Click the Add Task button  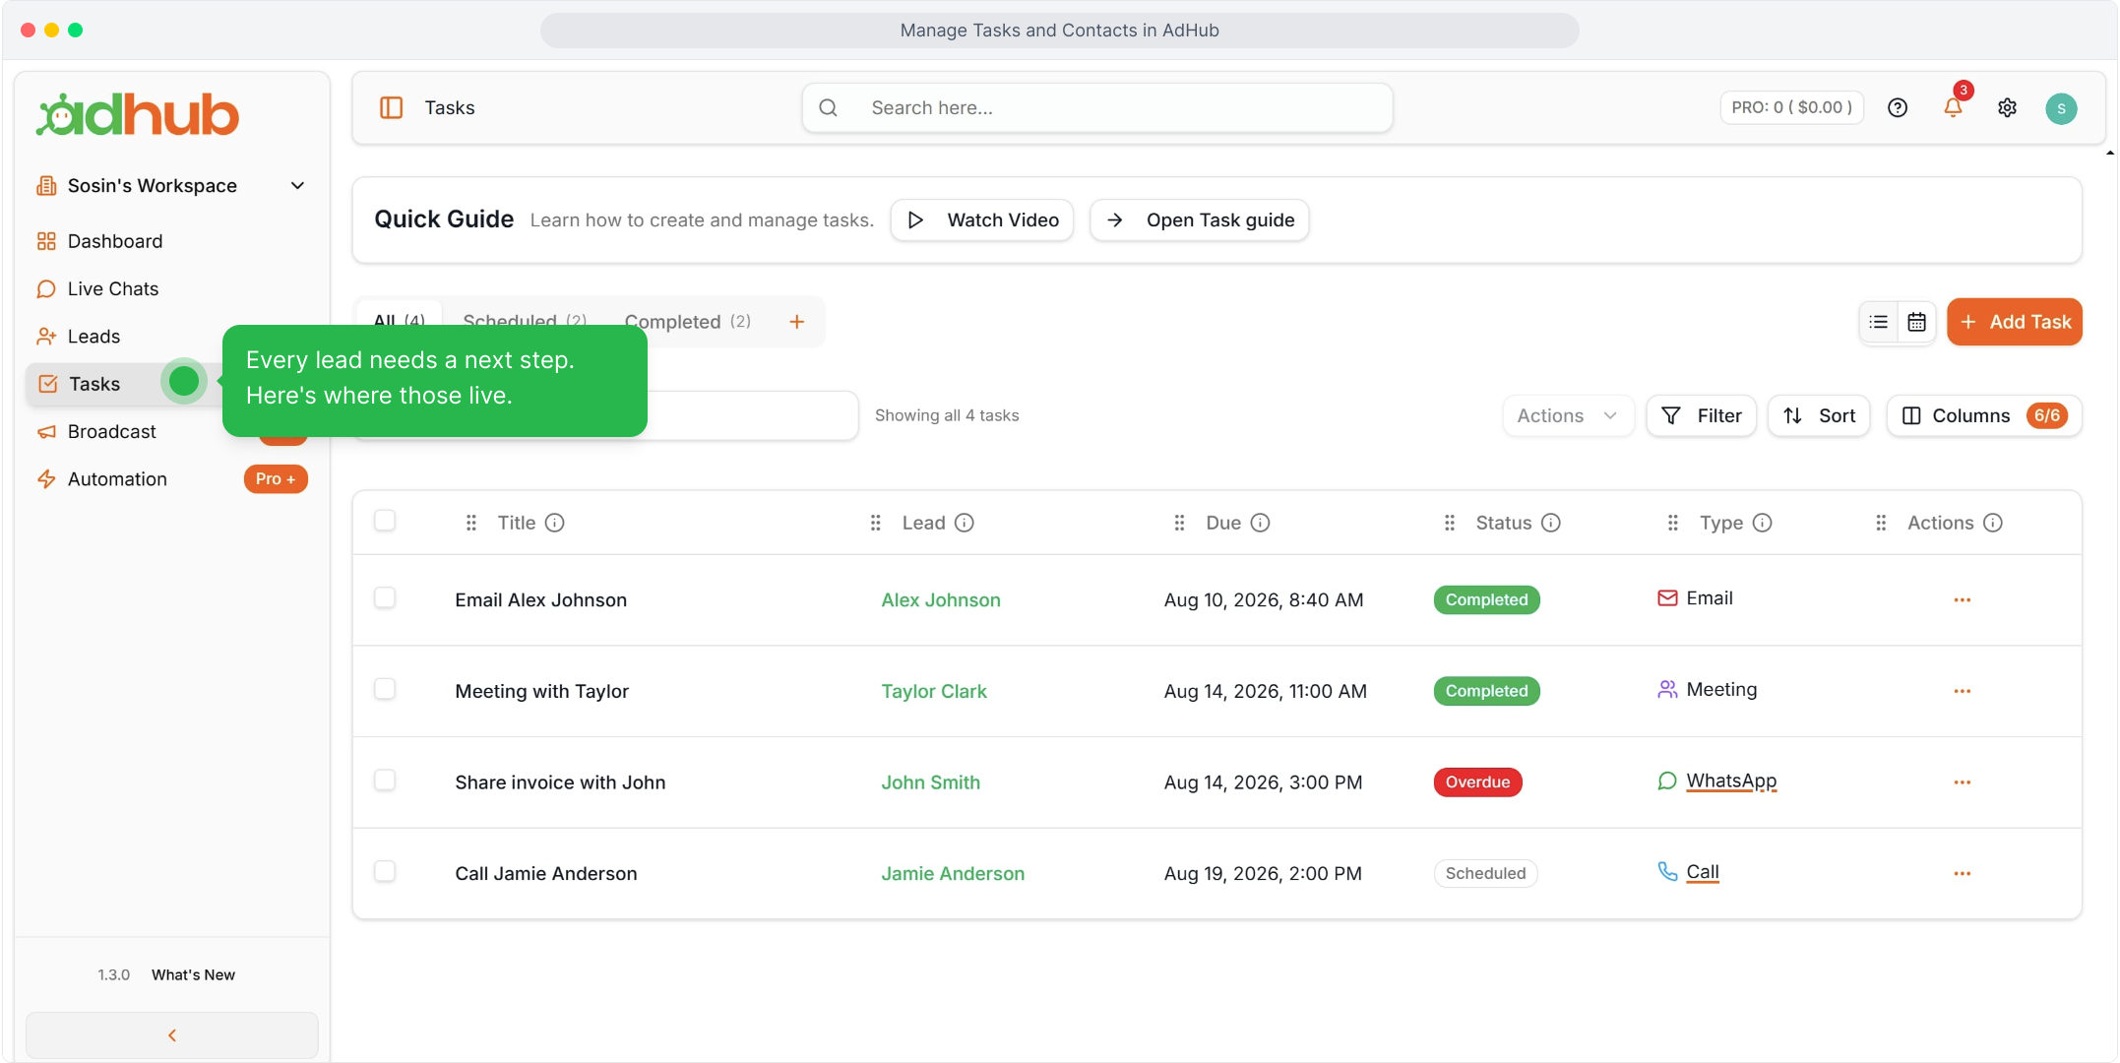pyautogui.click(x=2015, y=322)
